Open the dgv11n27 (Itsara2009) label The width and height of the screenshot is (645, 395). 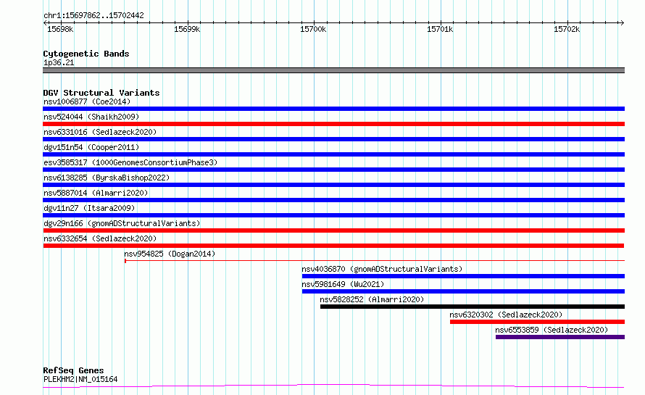(89, 208)
